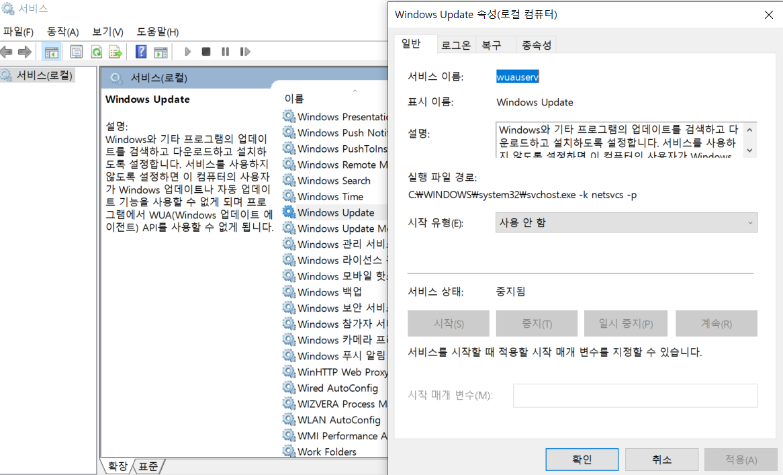Image resolution: width=783 pixels, height=475 pixels.
Task: Click the wuauserv service name text
Action: pos(517,77)
